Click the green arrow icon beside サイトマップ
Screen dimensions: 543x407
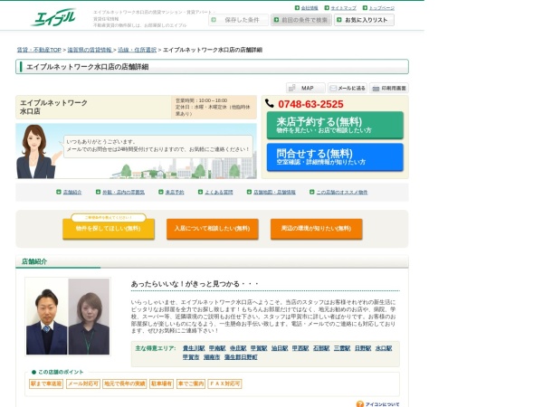(327, 7)
